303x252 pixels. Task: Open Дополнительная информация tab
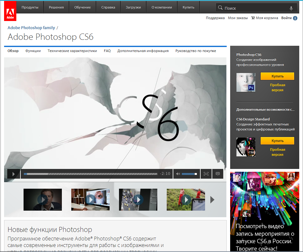pos(143,51)
